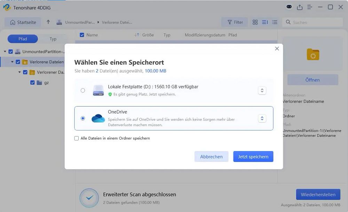Click the sort arrows icon beside Größe

point(137,35)
